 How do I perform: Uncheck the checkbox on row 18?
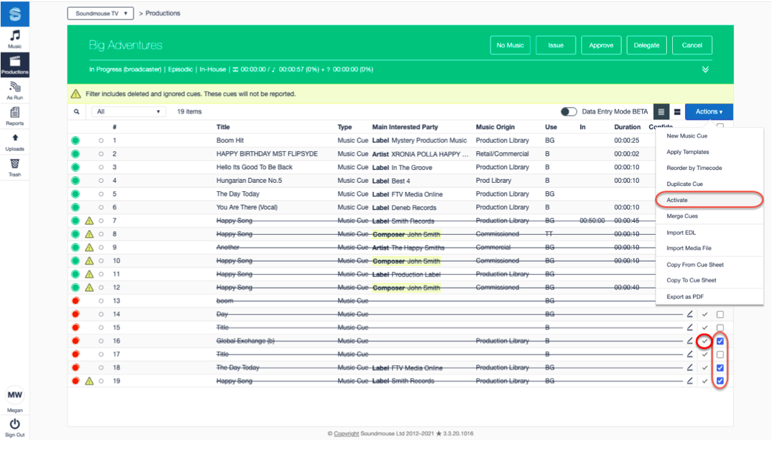pyautogui.click(x=720, y=368)
